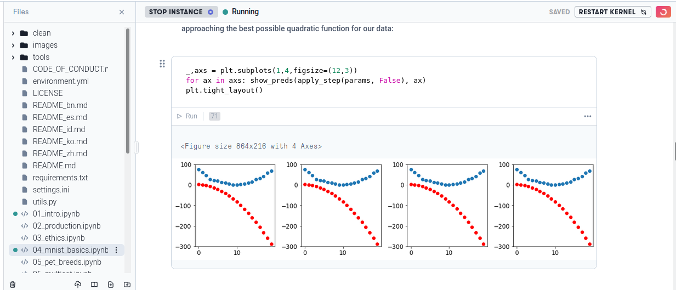This screenshot has height=290, width=676.
Task: Open the cell's ellipsis options menu
Action: coord(588,116)
